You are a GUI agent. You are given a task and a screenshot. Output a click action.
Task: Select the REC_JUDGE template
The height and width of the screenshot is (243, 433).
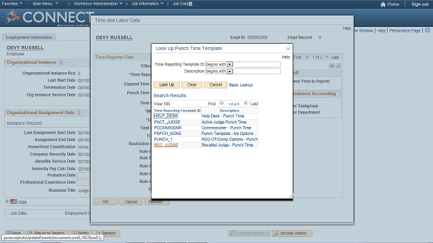tap(166, 145)
